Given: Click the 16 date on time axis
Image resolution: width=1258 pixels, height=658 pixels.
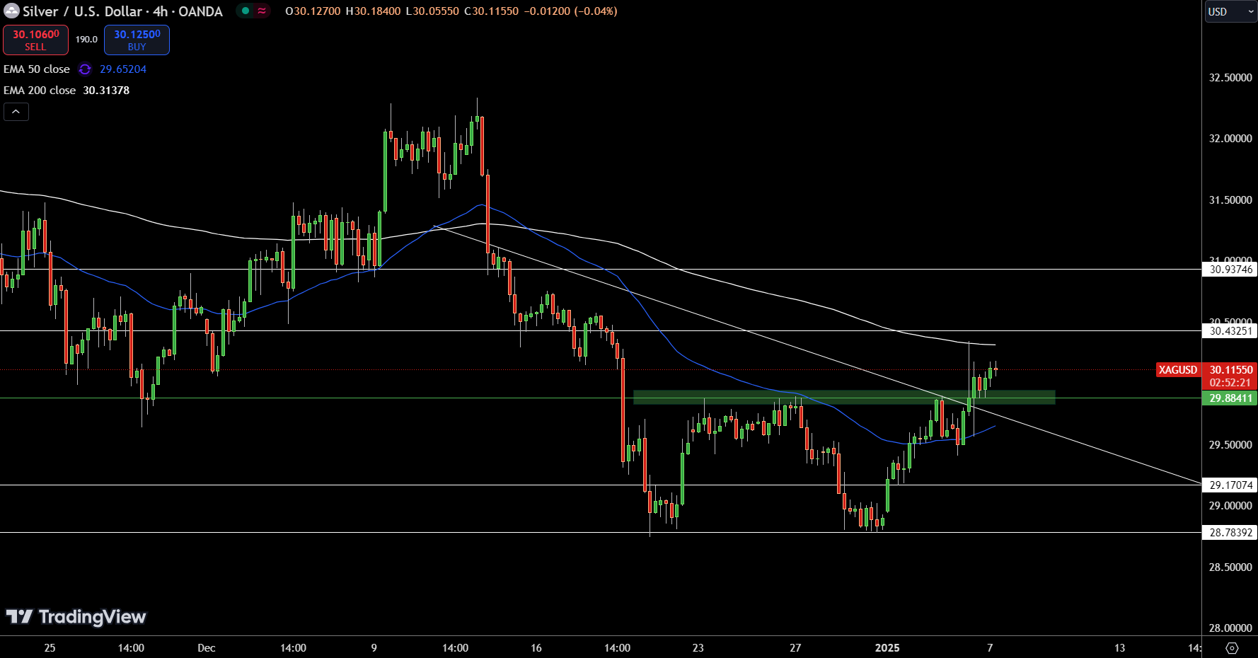Looking at the screenshot, I should (536, 648).
